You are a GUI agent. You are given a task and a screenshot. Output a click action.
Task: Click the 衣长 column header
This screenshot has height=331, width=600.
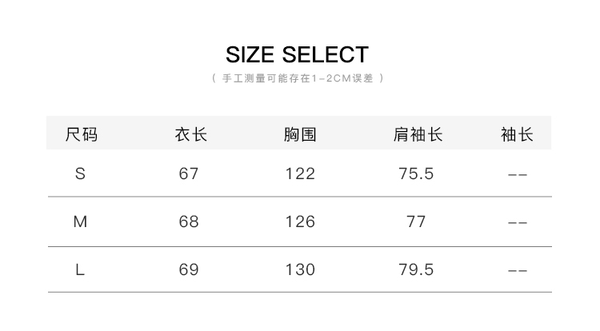click(x=191, y=134)
